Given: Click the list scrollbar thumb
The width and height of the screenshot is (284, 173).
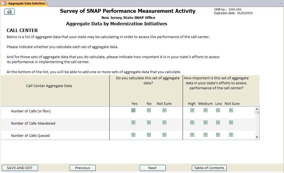Looking at the screenshot, I should click(x=257, y=112).
